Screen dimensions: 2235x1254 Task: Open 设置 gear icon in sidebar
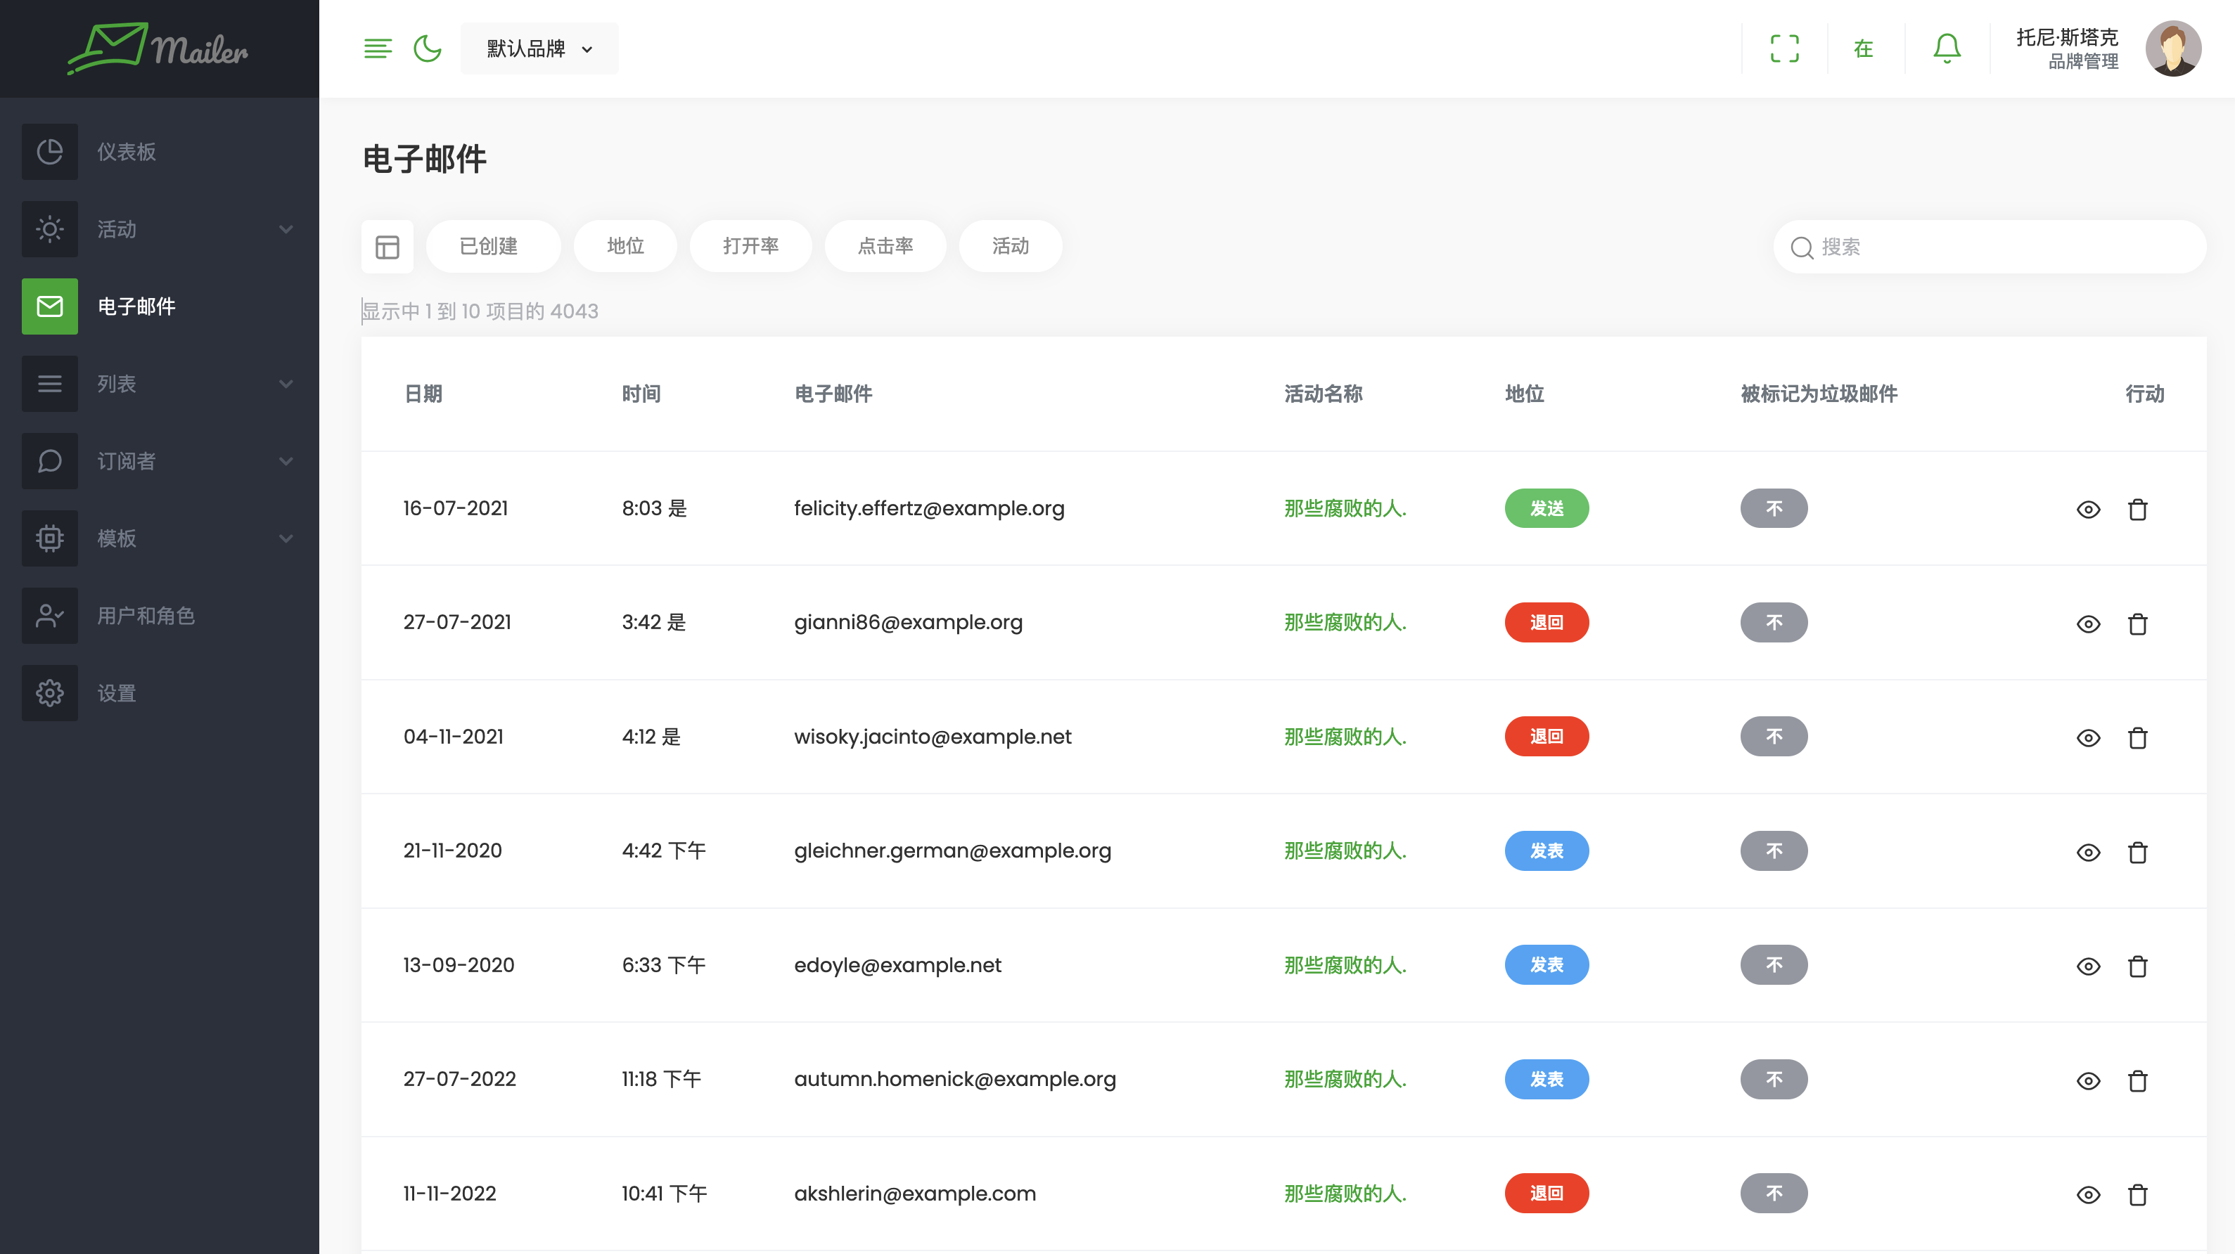click(x=49, y=693)
